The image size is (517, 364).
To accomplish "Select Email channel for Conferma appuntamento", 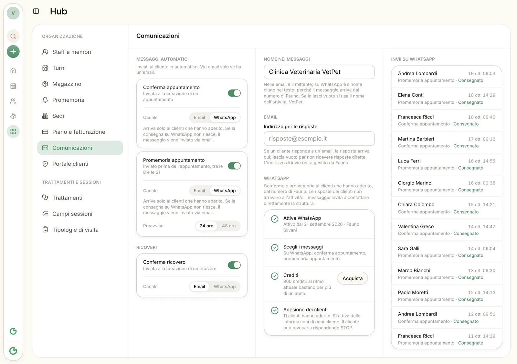I will tap(199, 118).
